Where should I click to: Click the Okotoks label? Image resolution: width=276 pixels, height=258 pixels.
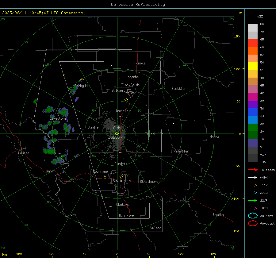(x=123, y=205)
